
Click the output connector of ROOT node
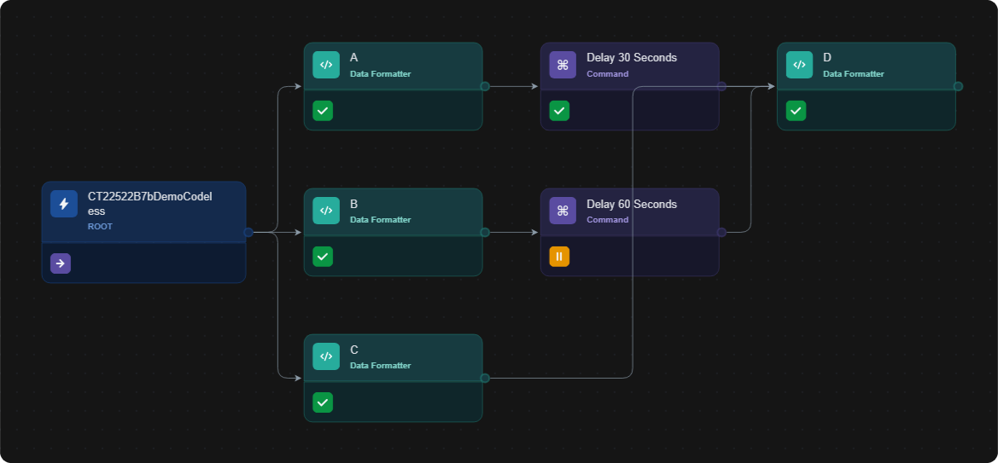(248, 232)
